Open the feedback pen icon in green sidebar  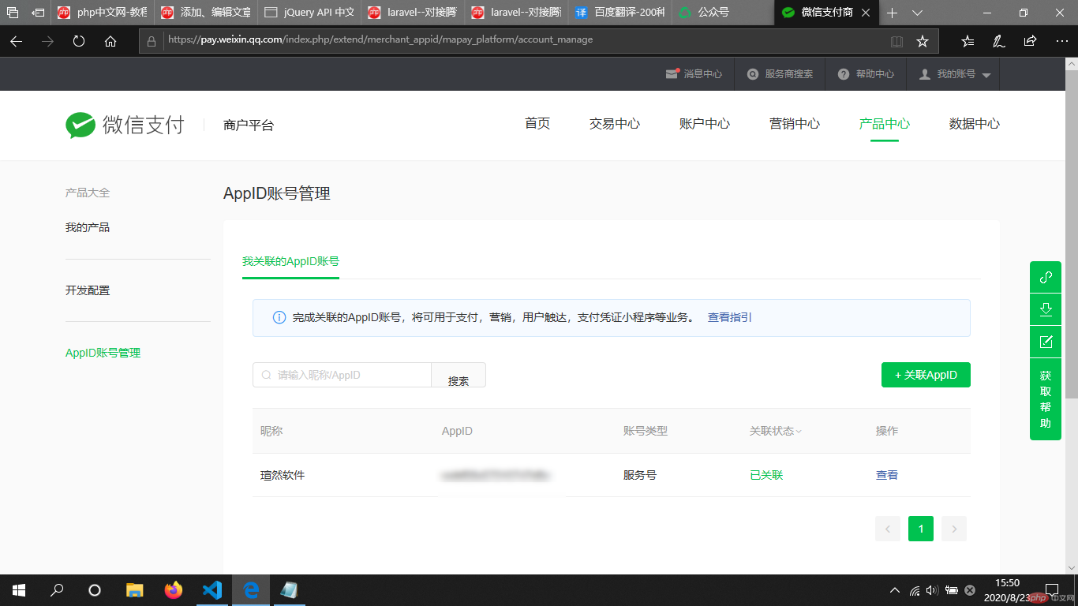coord(1045,341)
